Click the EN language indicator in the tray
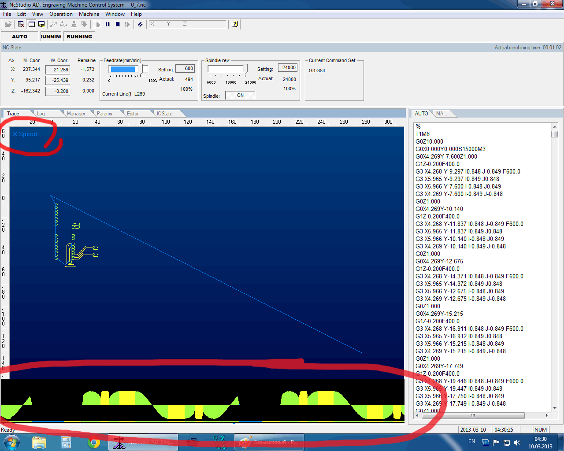This screenshot has height=451, width=564. [471, 441]
